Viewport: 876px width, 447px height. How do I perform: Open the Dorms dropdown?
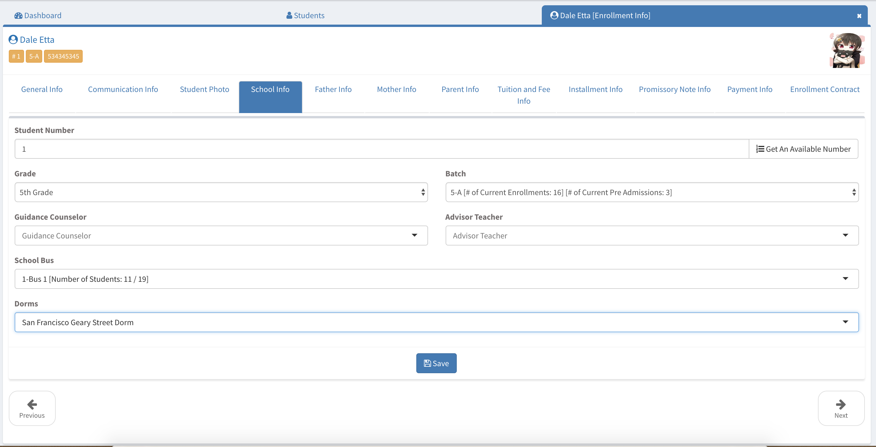437,322
